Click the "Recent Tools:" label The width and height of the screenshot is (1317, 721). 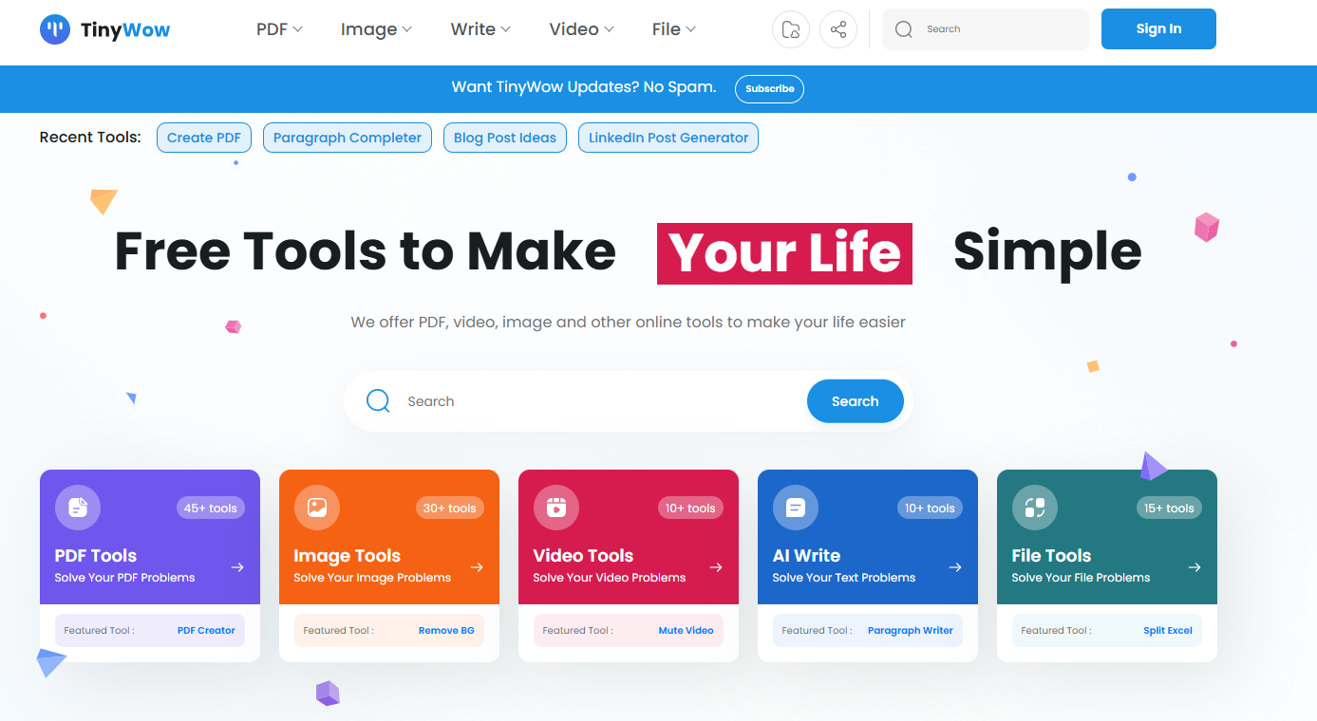click(90, 138)
